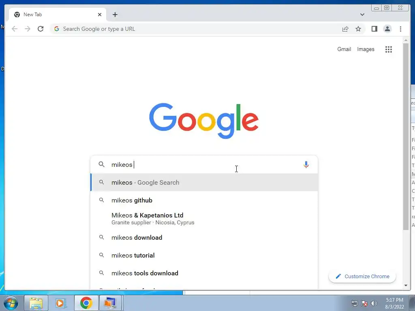The width and height of the screenshot is (415, 311).
Task: Open Chrome's three-dot menu
Action: (x=400, y=29)
